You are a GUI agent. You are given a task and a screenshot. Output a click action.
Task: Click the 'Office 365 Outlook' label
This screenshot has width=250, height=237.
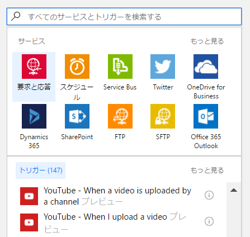206,141
